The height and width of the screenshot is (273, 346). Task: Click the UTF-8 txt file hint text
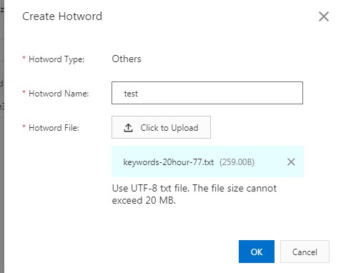coord(194,194)
